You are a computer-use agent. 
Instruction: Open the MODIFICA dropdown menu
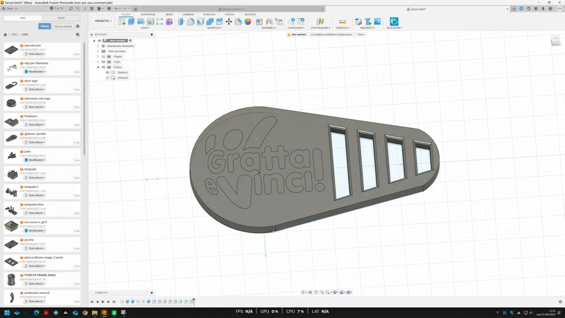coord(214,28)
